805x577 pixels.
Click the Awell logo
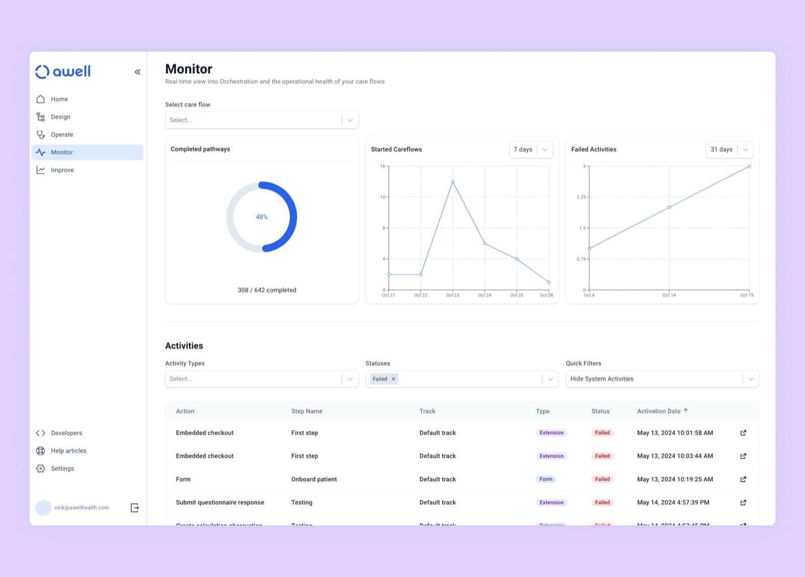[63, 71]
